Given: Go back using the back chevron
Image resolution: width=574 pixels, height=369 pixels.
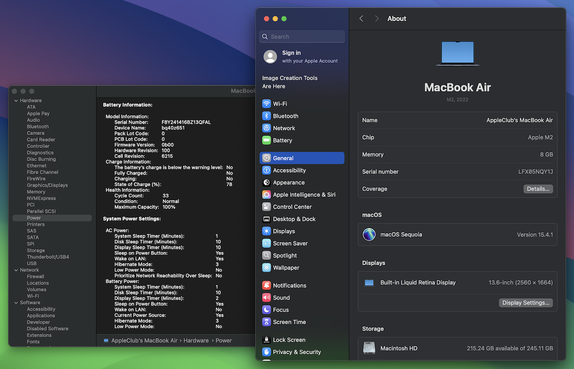Looking at the screenshot, I should pos(361,18).
